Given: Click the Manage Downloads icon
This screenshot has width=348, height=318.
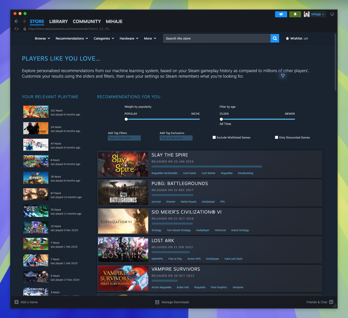Looking at the screenshot, I should 157,302.
